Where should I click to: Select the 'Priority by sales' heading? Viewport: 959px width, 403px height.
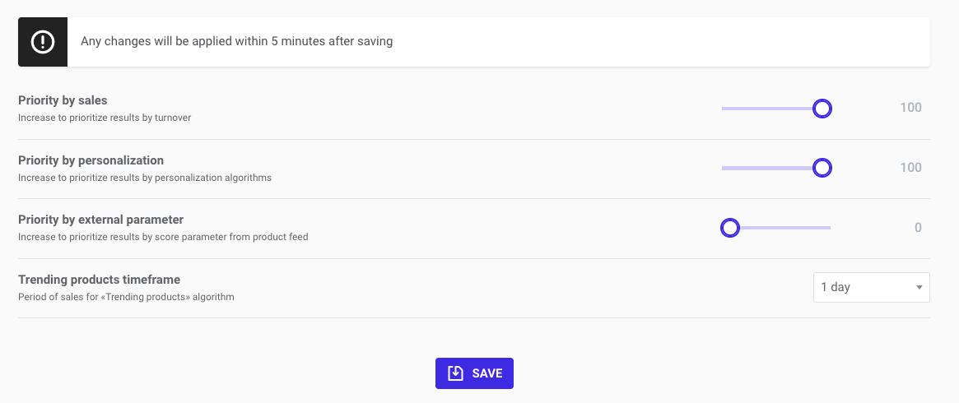point(63,100)
